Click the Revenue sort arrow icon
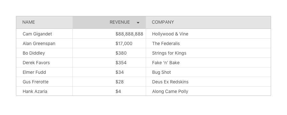 pyautogui.click(x=138, y=23)
